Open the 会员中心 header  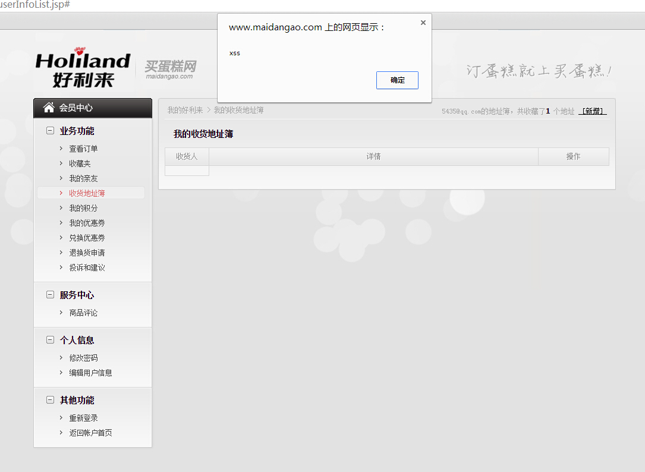(x=93, y=108)
